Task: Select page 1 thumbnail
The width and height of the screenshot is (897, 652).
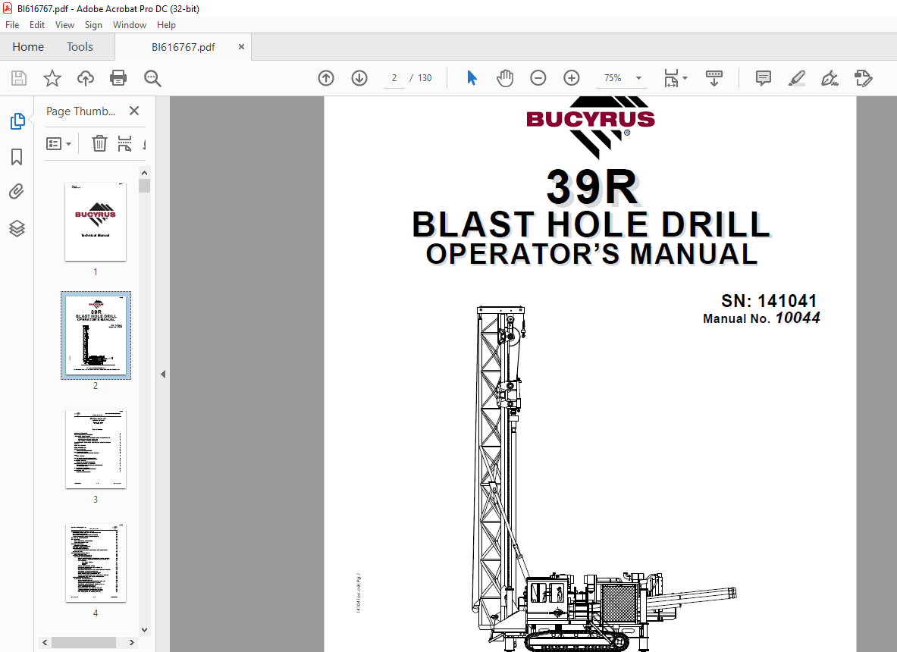Action: point(96,222)
